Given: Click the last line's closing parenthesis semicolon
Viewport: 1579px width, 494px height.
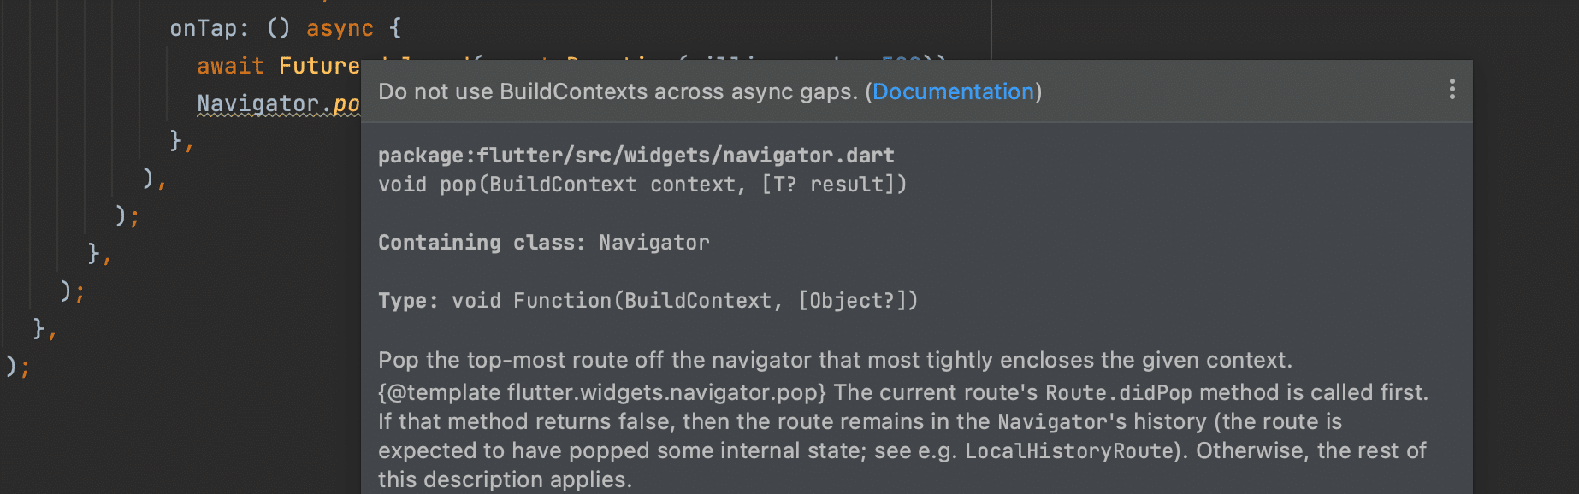Looking at the screenshot, I should (17, 367).
